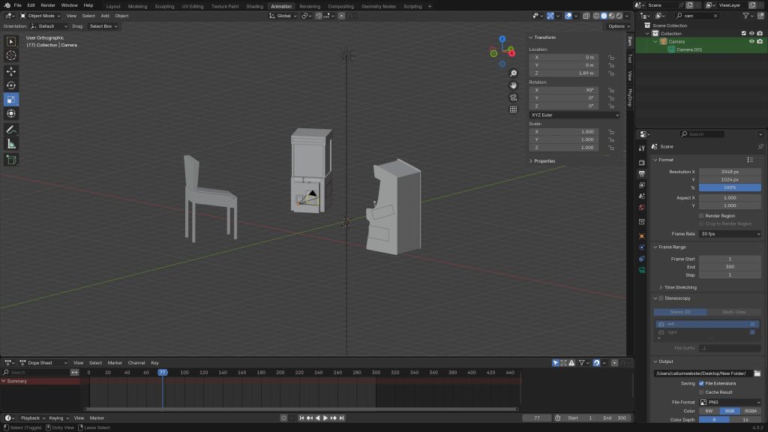Expand the Time Stretching section

(680, 287)
